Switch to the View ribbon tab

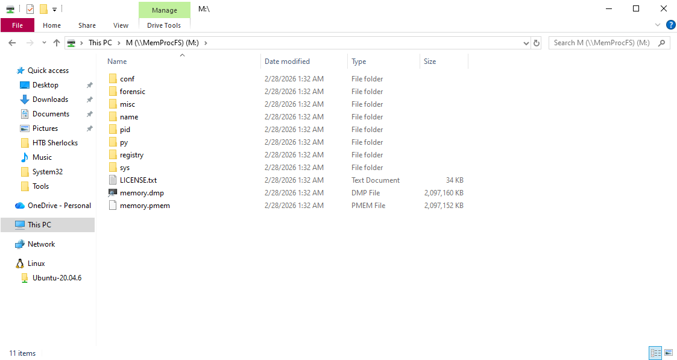pos(121,25)
